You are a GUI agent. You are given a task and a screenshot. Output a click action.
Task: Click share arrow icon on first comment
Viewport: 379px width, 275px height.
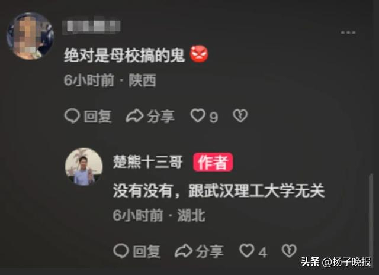tap(134, 116)
